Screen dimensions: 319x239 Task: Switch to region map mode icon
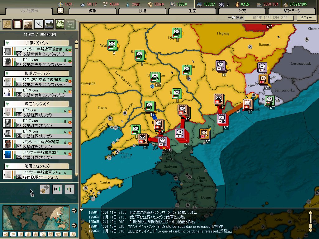(x=50, y=234)
